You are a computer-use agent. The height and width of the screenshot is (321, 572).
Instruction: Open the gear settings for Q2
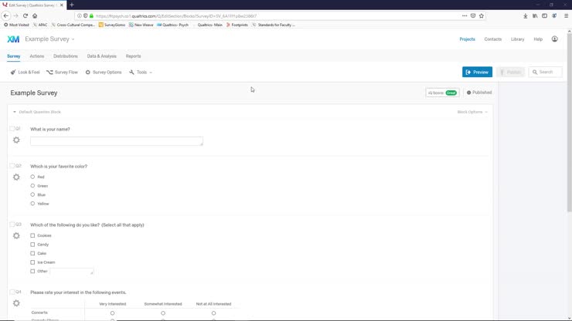tap(16, 177)
